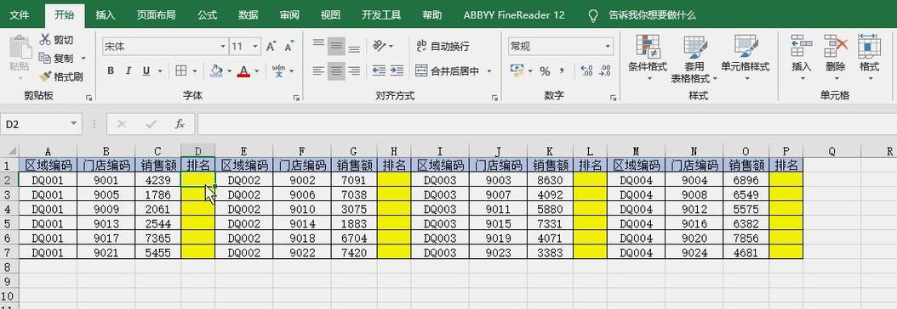Open the Font (字体) dialog launcher
This screenshot has height=309, width=897.
tap(296, 98)
